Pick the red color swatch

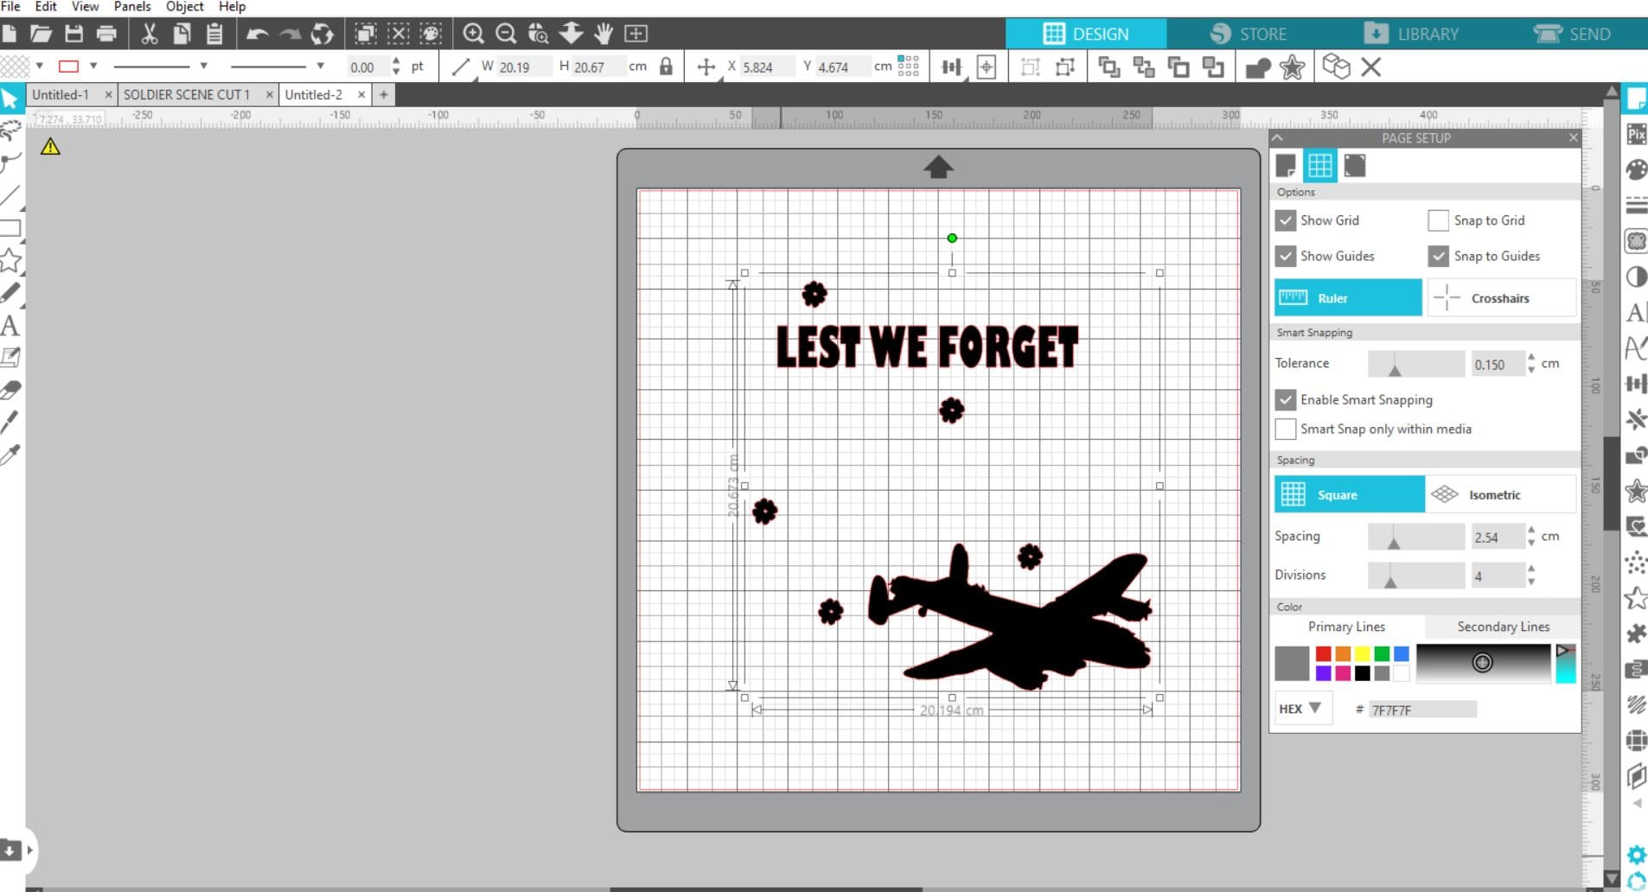click(x=1324, y=653)
